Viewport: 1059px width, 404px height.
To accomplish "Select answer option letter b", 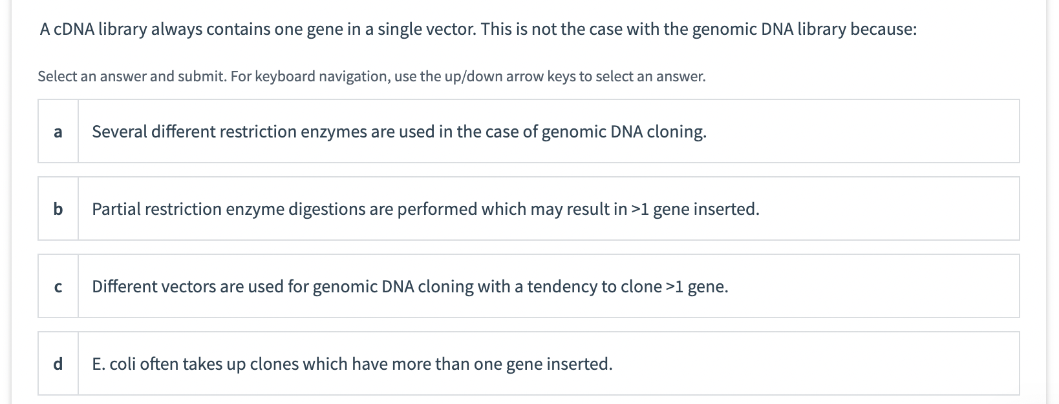I will 58,209.
